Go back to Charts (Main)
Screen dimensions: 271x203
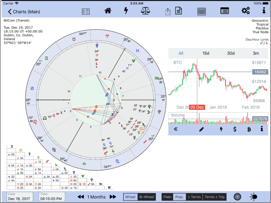pyautogui.click(x=24, y=12)
